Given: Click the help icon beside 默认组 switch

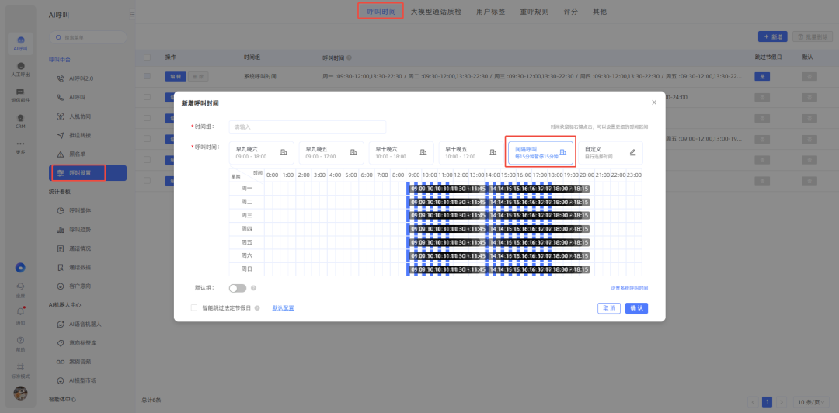Looking at the screenshot, I should click(x=253, y=288).
